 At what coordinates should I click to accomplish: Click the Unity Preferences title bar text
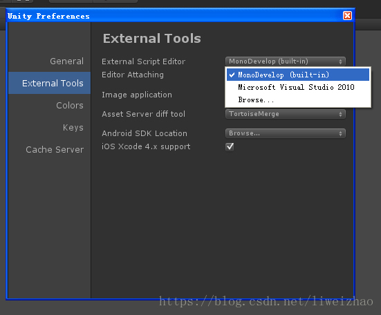[x=48, y=16]
